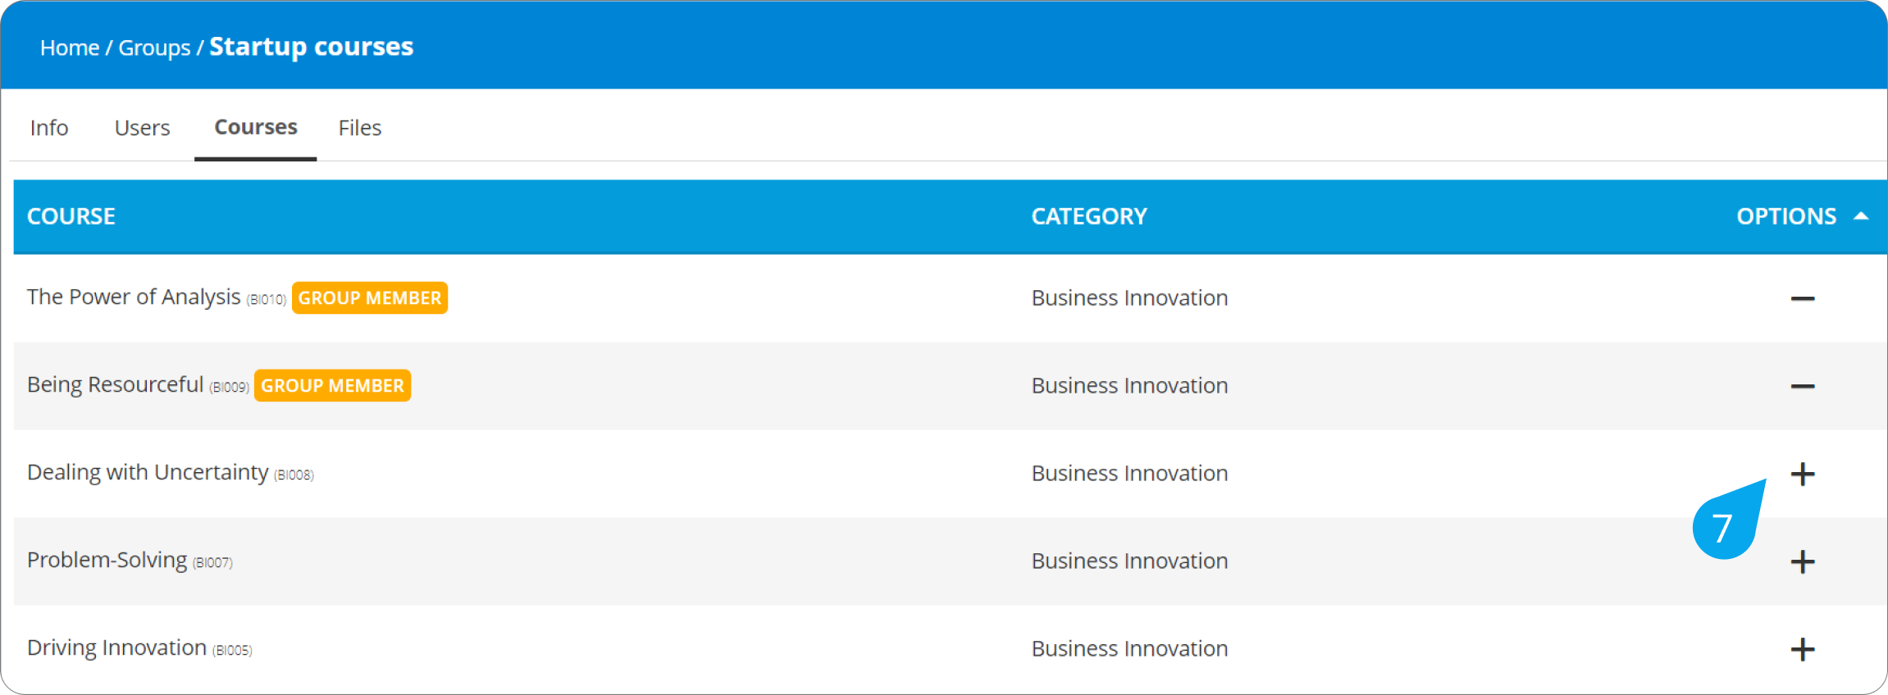The height and width of the screenshot is (695, 1888).
Task: Click the GROUP MEMBER badge beside Being Resourceful
Action: (332, 385)
